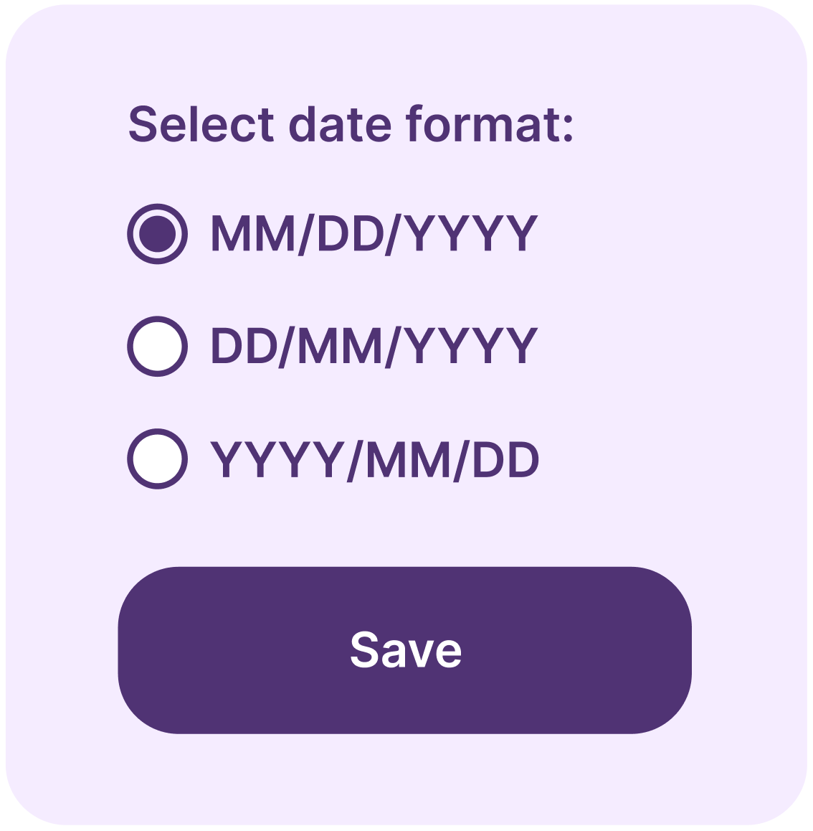Pick the YYYY/MM/DD radio button
This screenshot has height=831, width=813.
coord(158,459)
